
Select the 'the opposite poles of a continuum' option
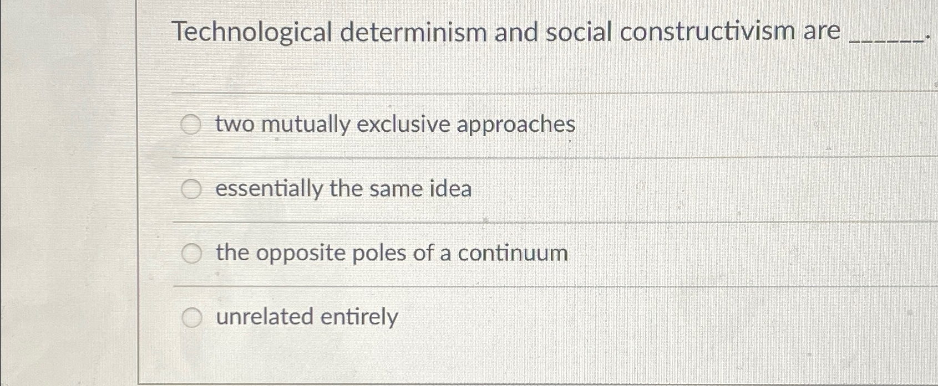click(192, 254)
